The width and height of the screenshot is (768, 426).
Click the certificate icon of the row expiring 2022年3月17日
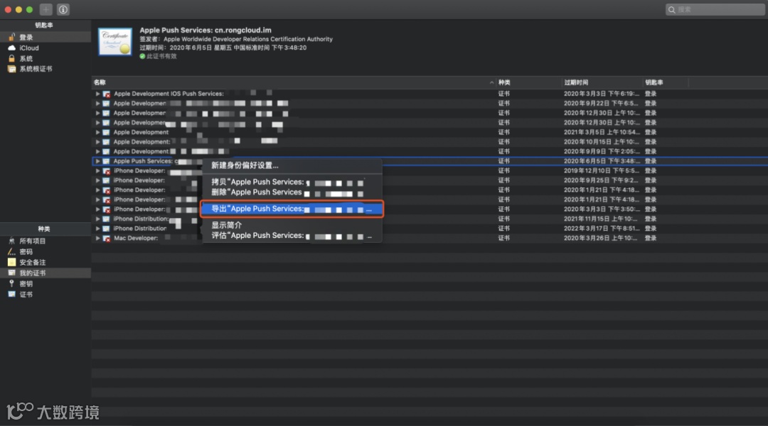pyautogui.click(x=106, y=229)
